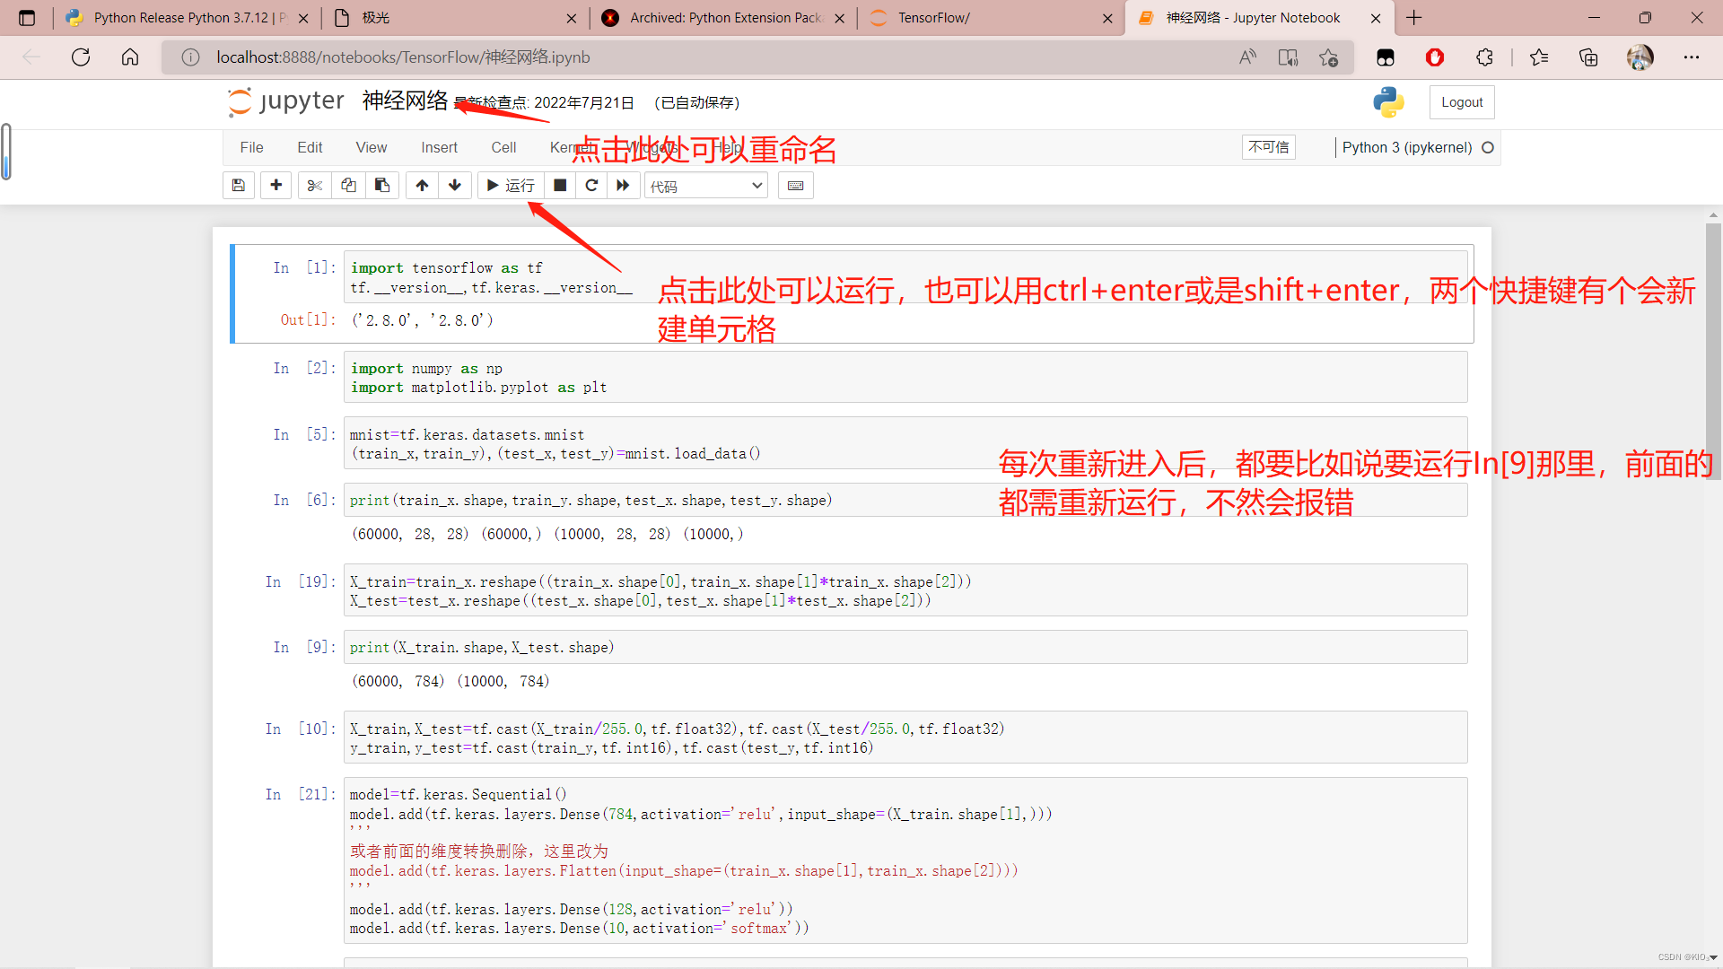Click browser refresh icon
The width and height of the screenshot is (1723, 969).
point(81,57)
